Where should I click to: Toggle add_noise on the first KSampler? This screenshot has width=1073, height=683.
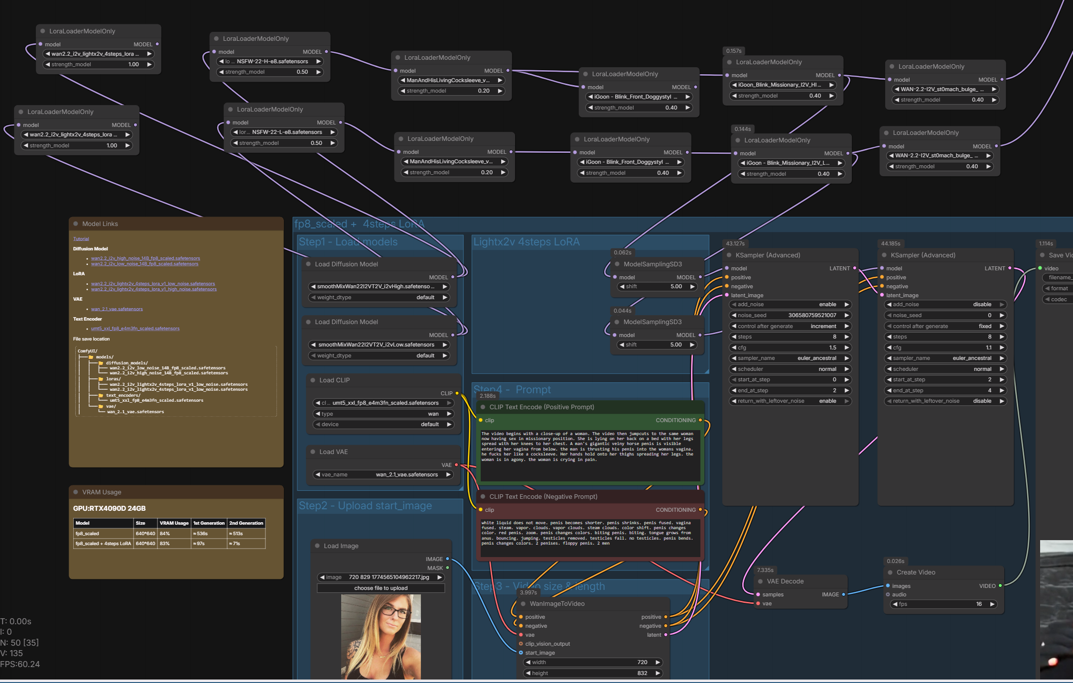click(x=791, y=305)
